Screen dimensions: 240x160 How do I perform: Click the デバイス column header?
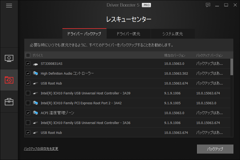(x=38, y=55)
